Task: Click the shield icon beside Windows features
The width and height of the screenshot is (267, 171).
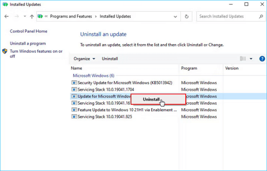Action: 5,51
